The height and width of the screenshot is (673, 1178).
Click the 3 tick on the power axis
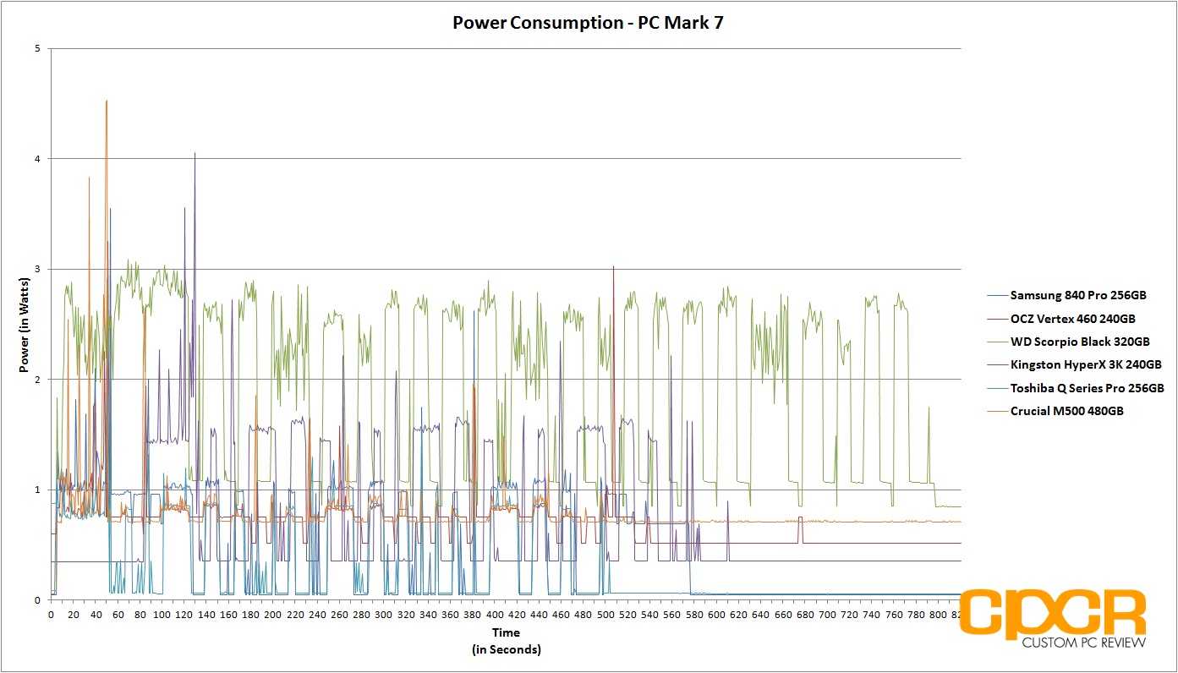[38, 270]
